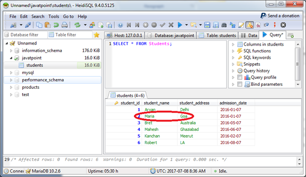Open the Load SQL file dropdown arrow
Screen dimensions: 306x177
(x=201, y=25)
